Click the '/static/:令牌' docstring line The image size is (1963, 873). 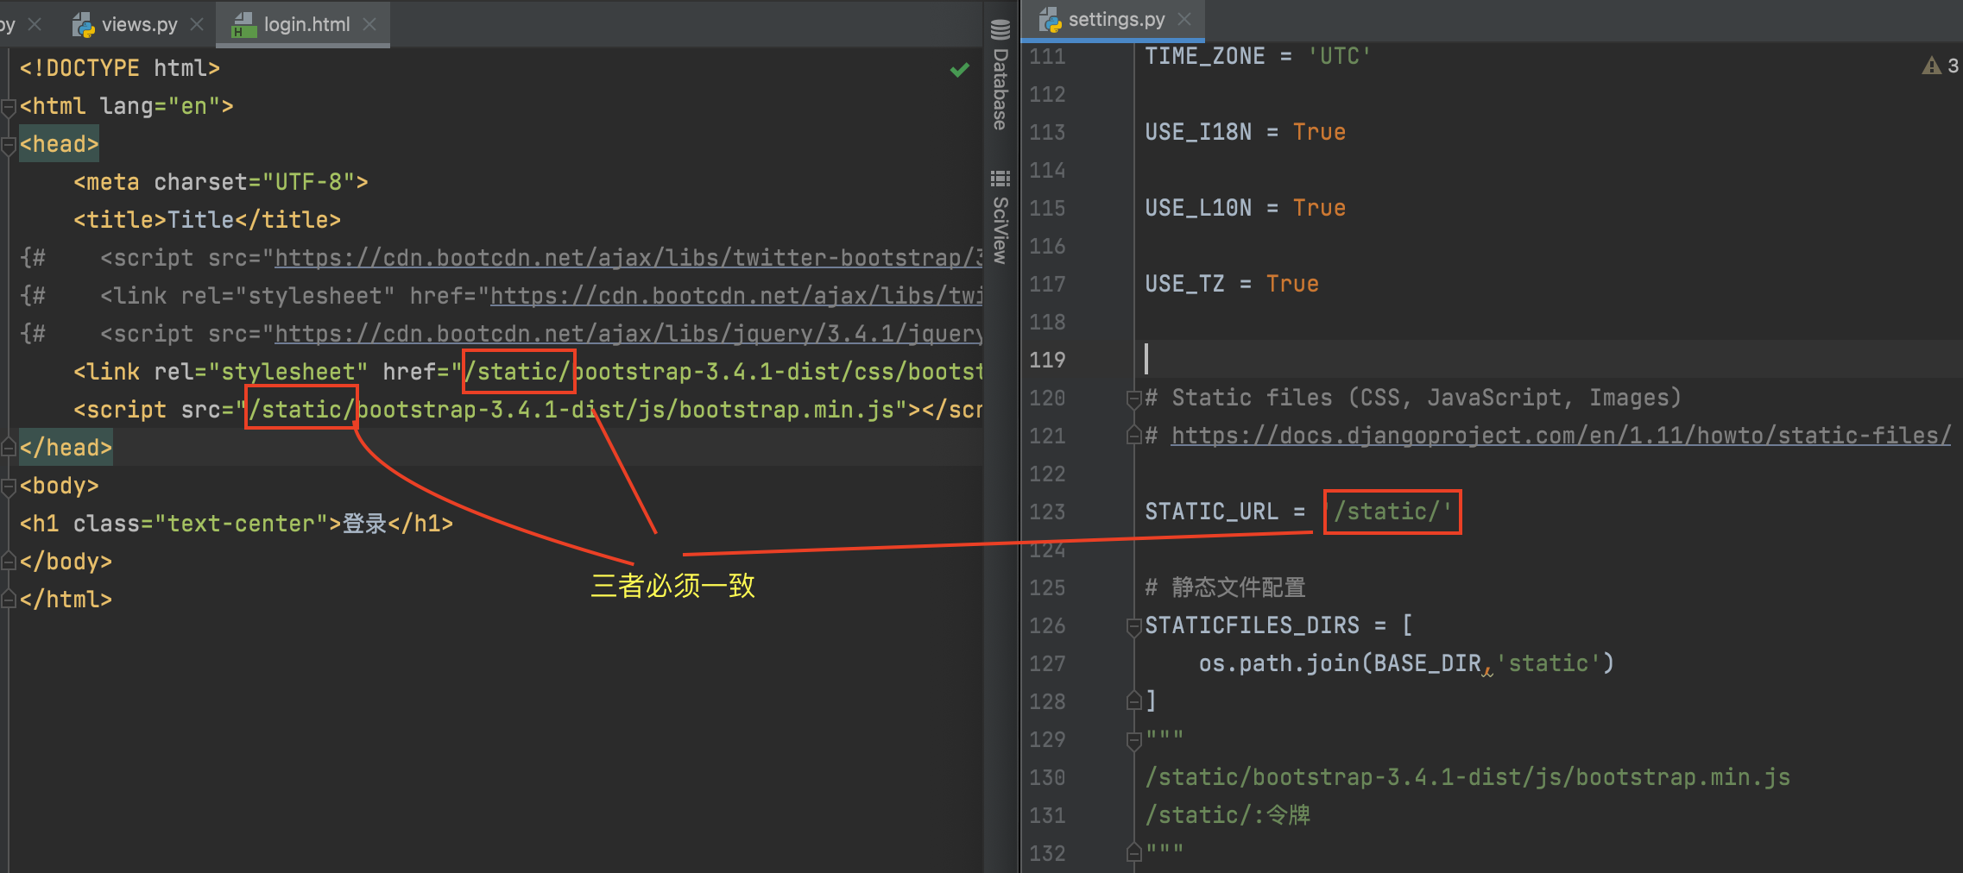pos(1228,815)
